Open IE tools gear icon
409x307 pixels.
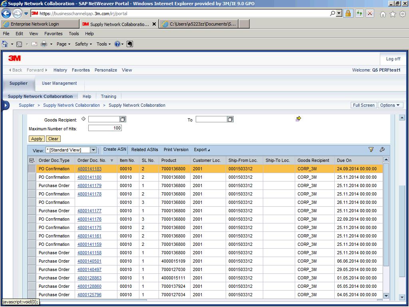pos(403,14)
